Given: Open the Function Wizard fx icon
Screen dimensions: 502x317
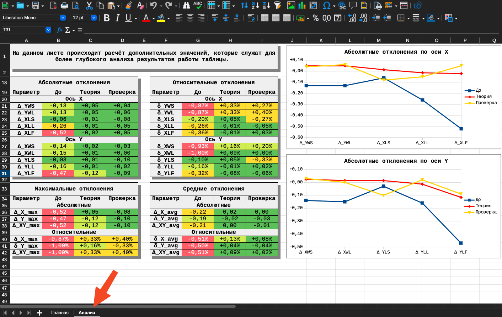Looking at the screenshot, I should [x=60, y=30].
